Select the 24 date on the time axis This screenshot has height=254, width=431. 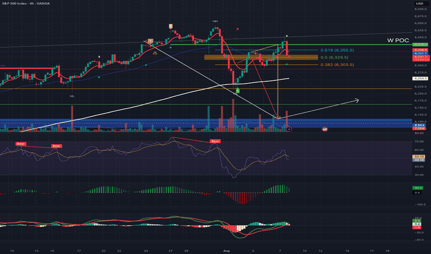[x=146, y=251]
